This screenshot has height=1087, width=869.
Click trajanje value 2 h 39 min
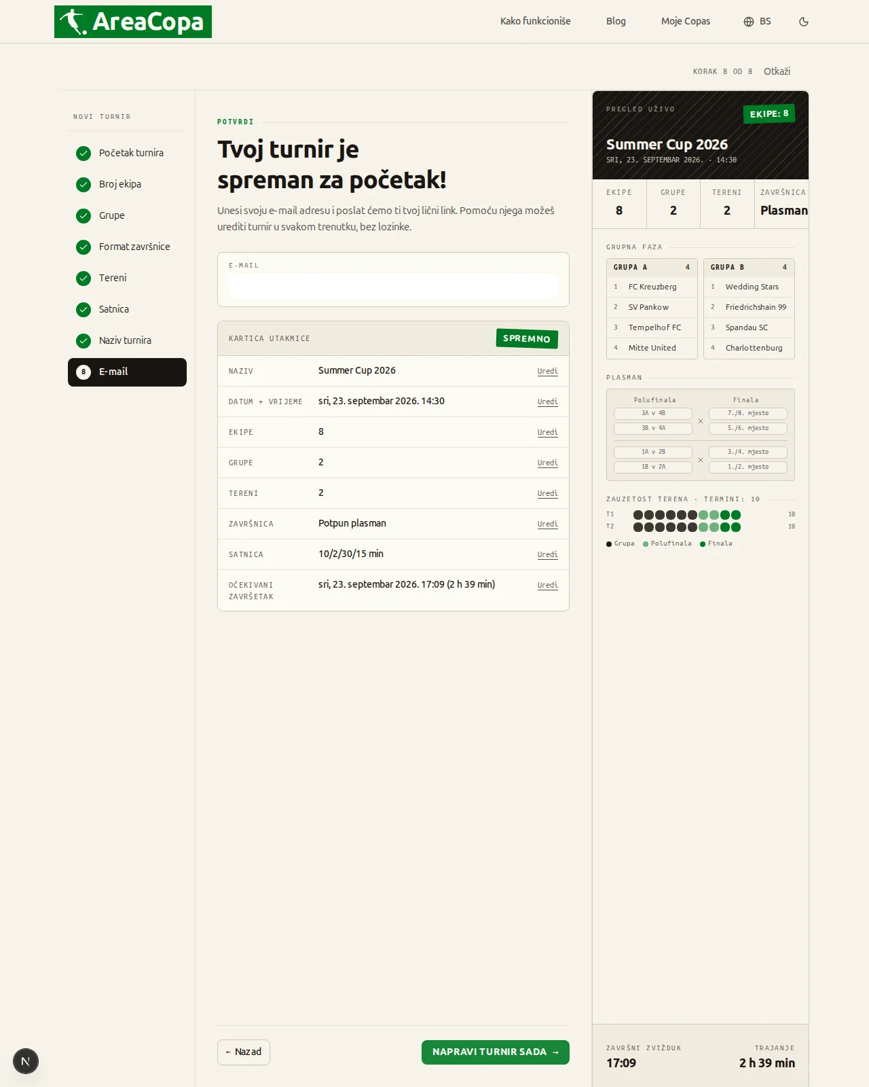[767, 1063]
